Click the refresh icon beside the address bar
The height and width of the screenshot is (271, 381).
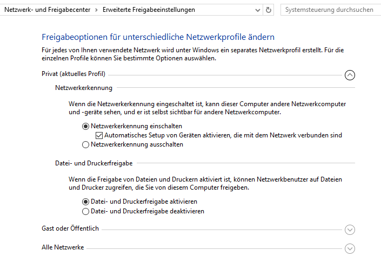269,10
